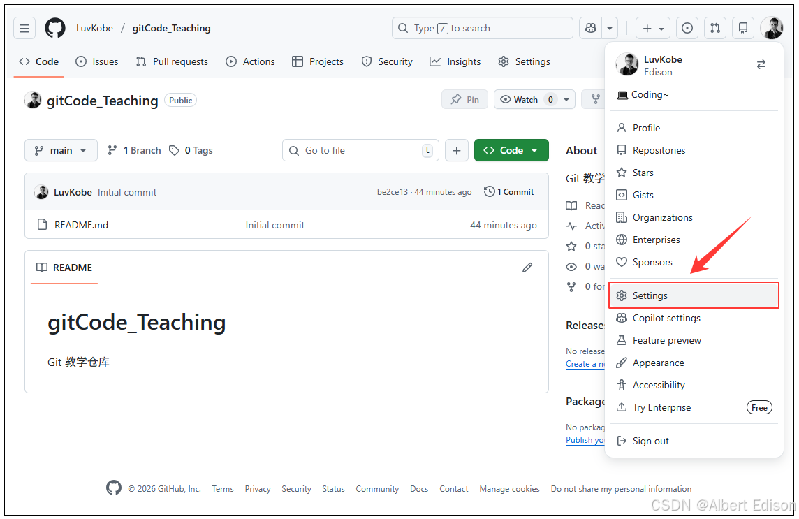Open the inbox notifications icon
The height and width of the screenshot is (519, 799).
point(743,28)
